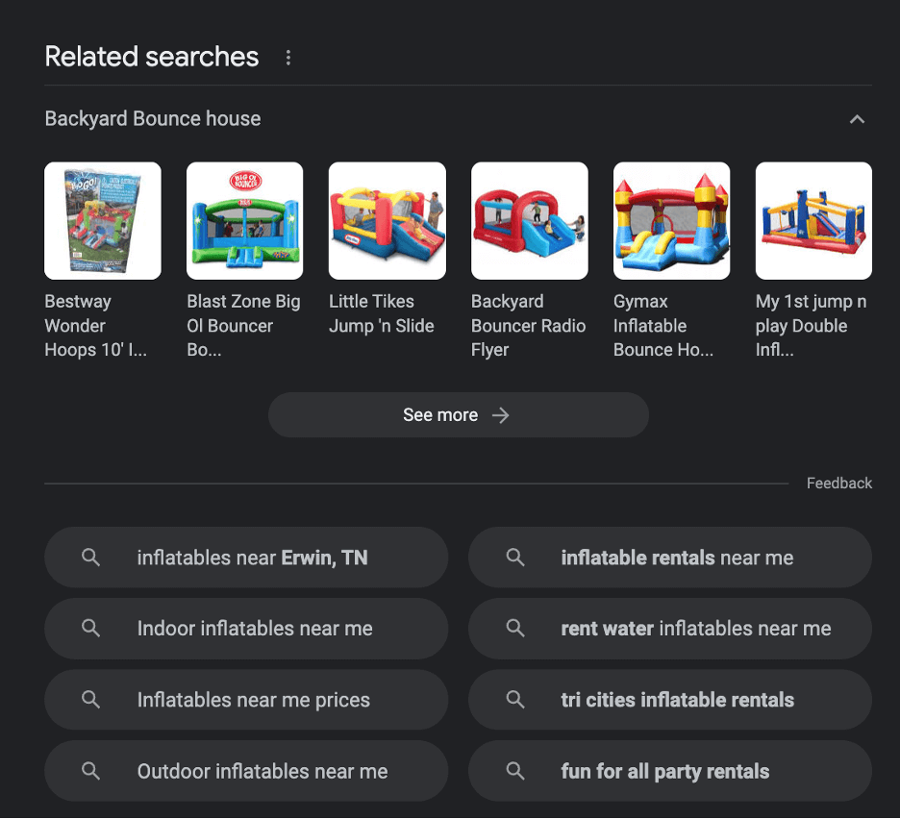The image size is (900, 819).
Task: Open the Feedback link
Action: pos(839,484)
